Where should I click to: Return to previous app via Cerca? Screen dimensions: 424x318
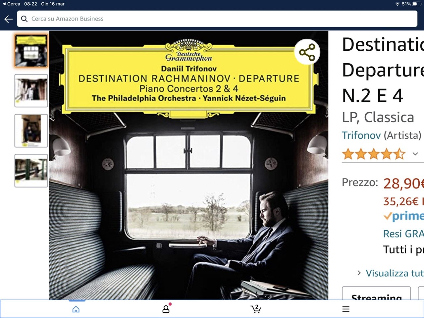coord(11,4)
